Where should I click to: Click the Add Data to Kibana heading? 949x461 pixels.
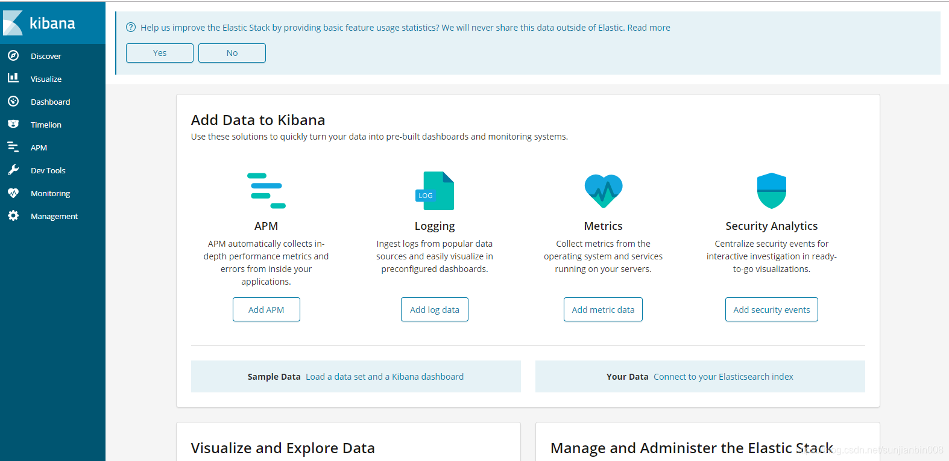click(258, 120)
